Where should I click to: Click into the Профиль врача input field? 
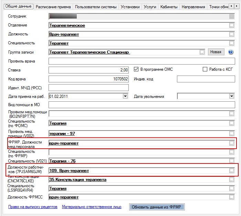pyautogui.click(x=141, y=61)
